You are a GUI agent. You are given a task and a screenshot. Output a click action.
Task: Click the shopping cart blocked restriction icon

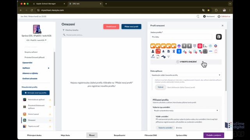tap(200, 51)
